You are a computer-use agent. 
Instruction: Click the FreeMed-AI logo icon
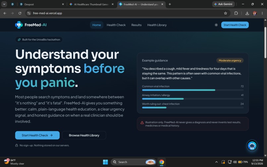[19, 25]
